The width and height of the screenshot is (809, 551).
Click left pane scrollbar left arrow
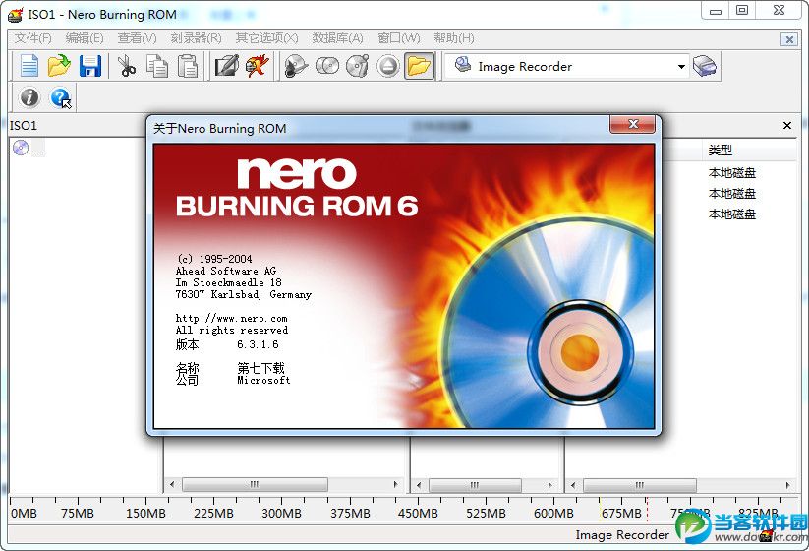click(x=172, y=484)
